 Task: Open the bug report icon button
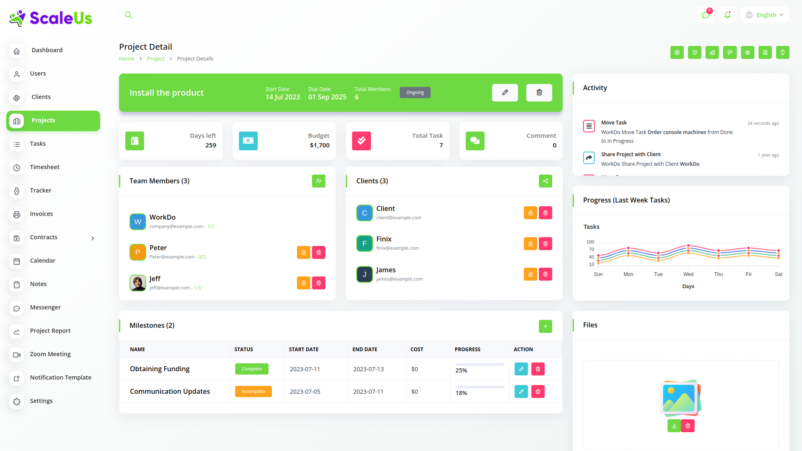pyautogui.click(x=747, y=53)
